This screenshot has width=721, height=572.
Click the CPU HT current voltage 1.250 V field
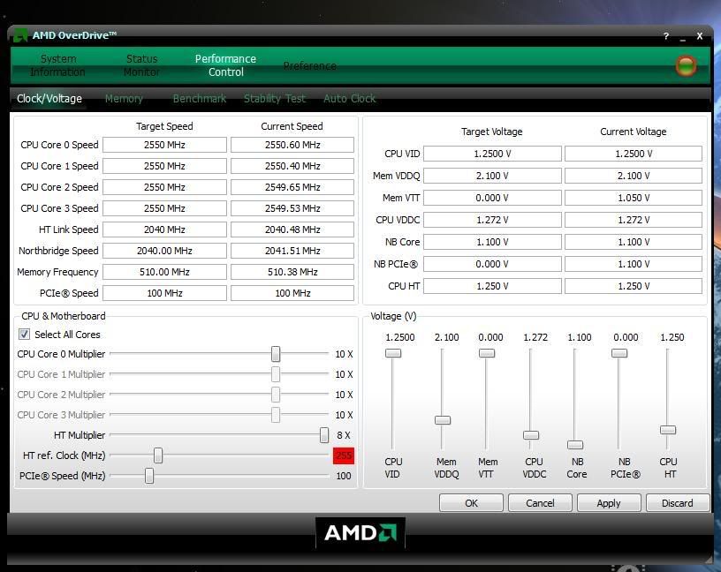pyautogui.click(x=634, y=286)
